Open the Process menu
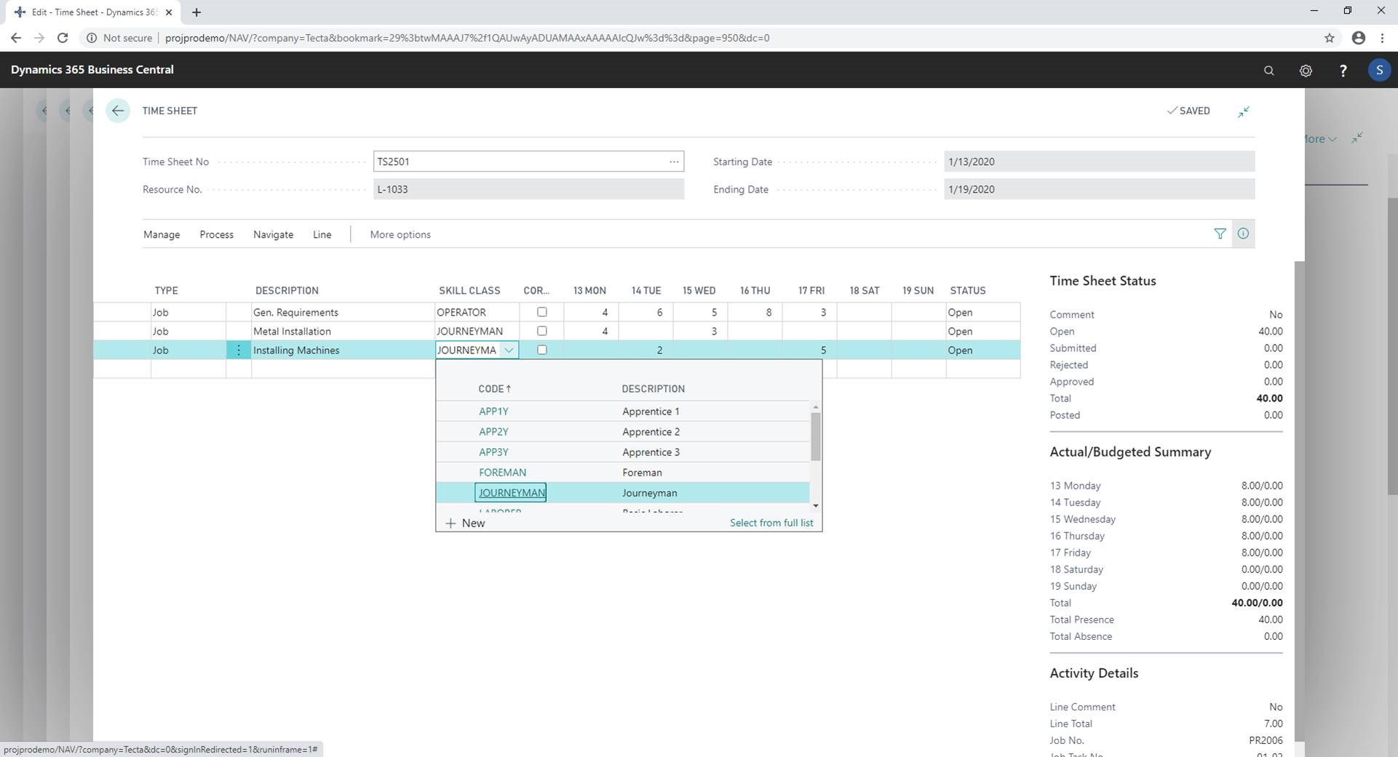Viewport: 1398px width, 757px height. point(216,234)
